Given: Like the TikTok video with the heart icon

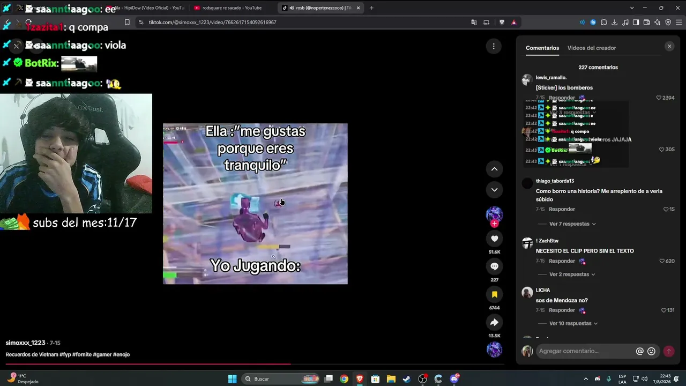Looking at the screenshot, I should pos(494,239).
